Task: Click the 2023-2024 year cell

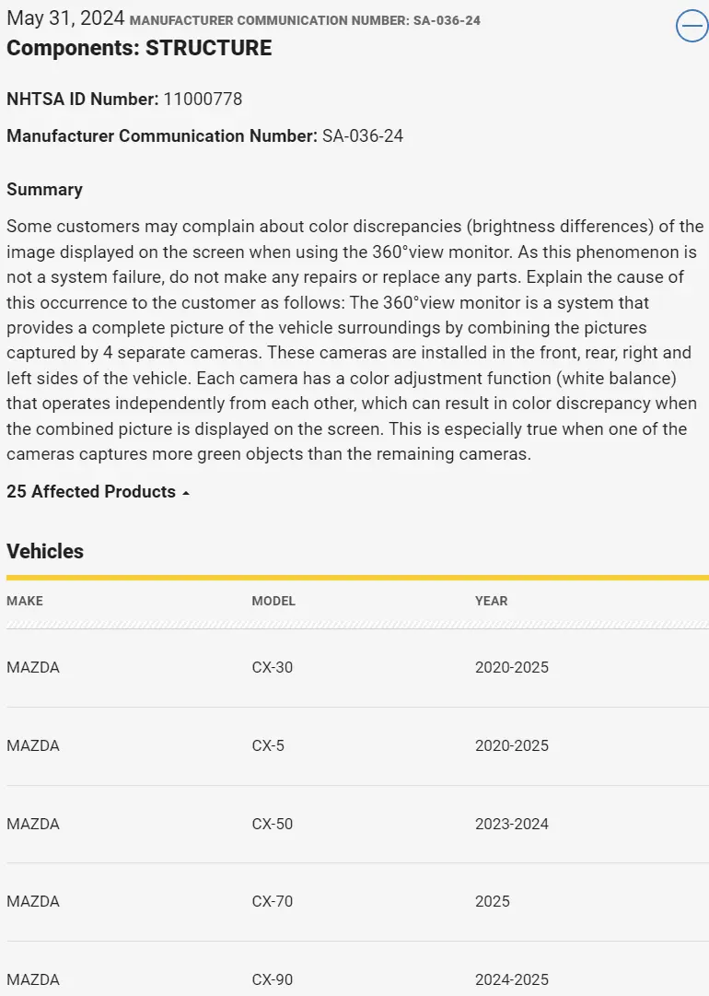Action: (x=511, y=824)
